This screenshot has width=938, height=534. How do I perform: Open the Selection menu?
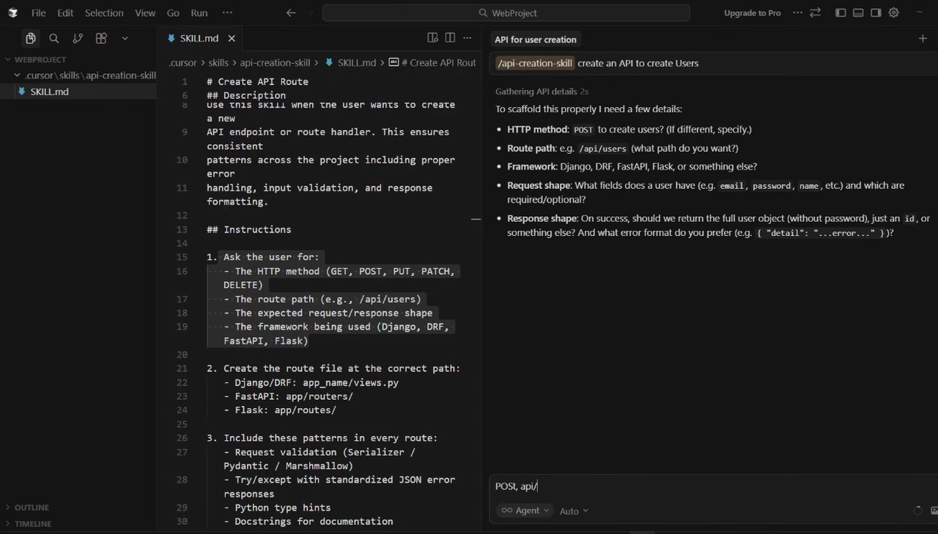104,13
